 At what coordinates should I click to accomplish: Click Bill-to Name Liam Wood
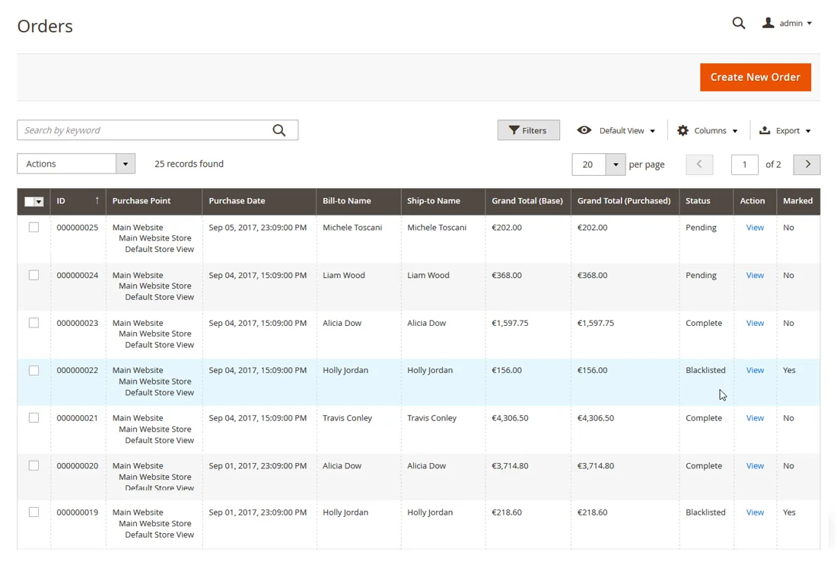click(x=344, y=275)
